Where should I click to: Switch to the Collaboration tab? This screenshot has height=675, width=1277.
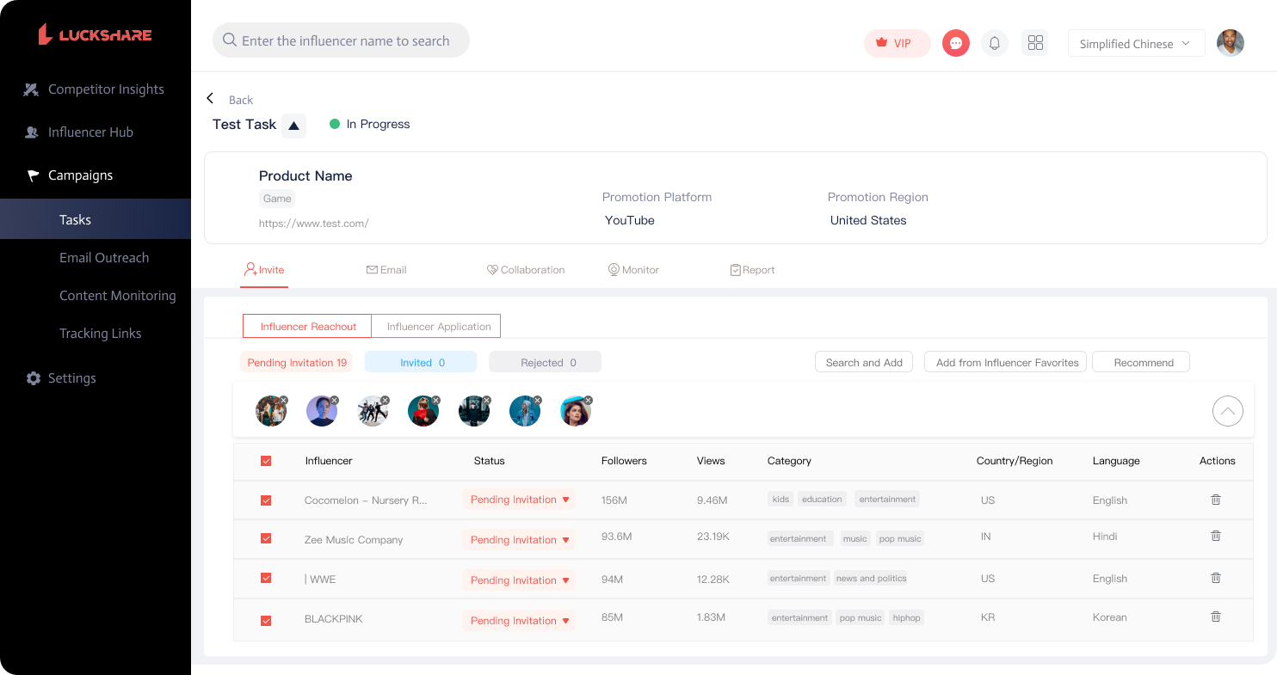(526, 270)
